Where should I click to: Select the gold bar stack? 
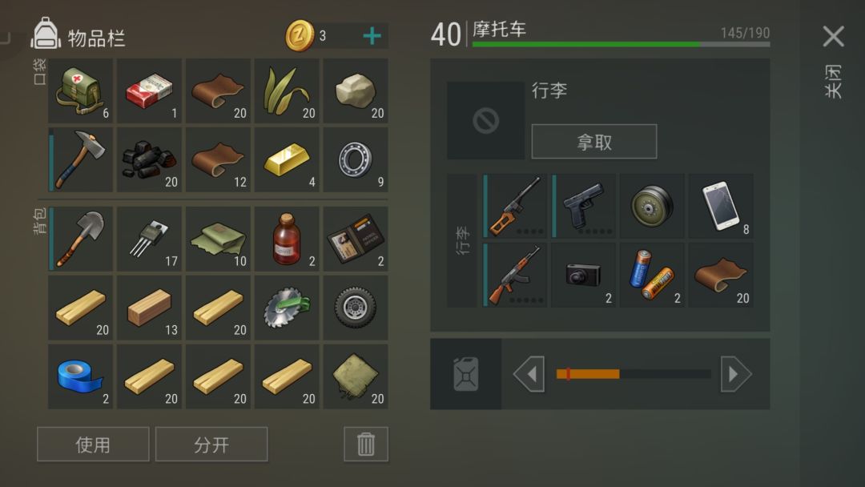coord(287,160)
